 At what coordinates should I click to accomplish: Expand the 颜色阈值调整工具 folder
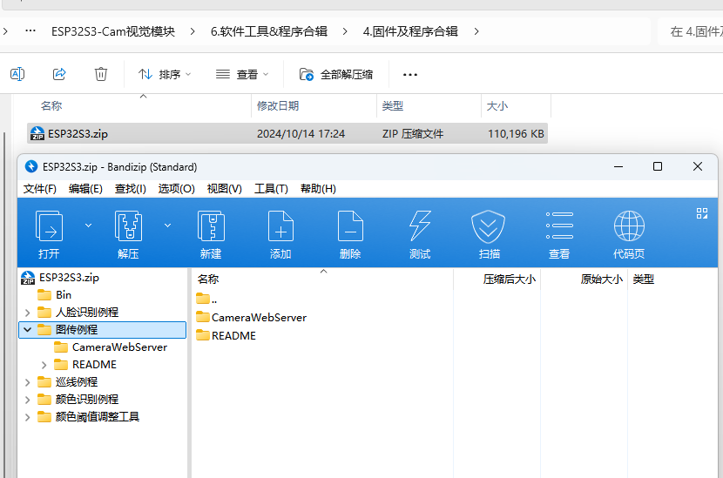click(27, 417)
